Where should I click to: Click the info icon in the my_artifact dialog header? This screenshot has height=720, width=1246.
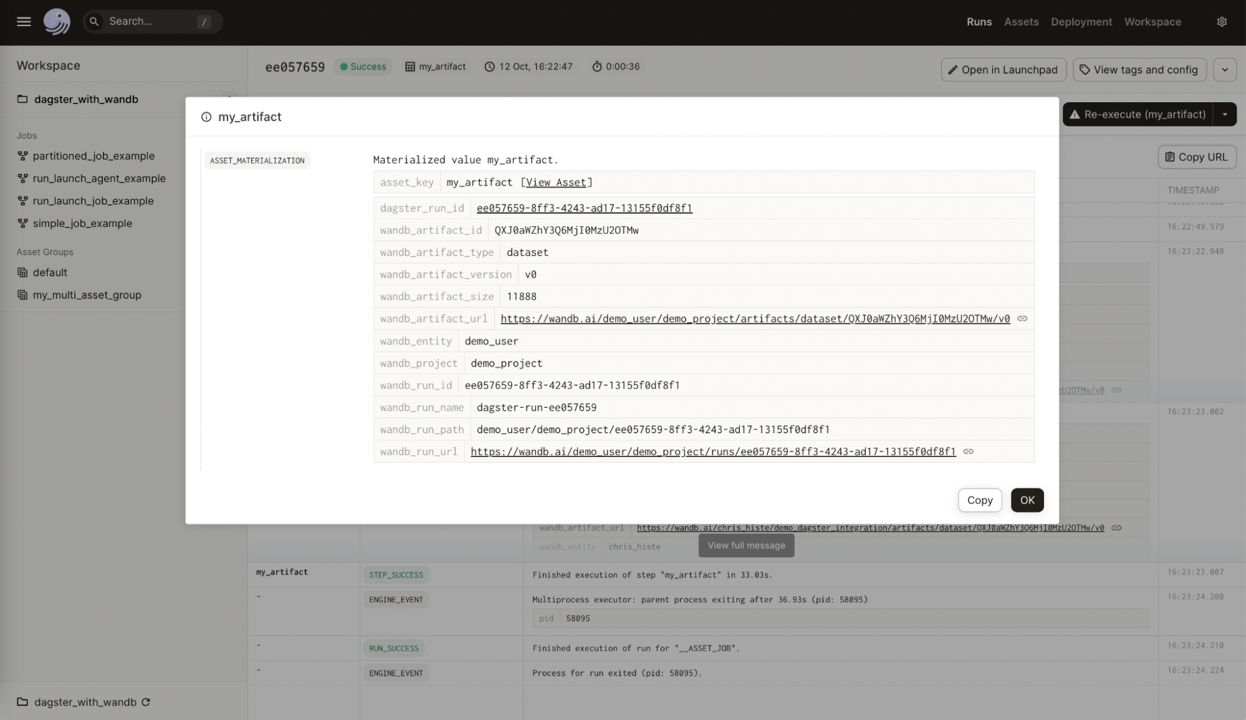tap(206, 117)
